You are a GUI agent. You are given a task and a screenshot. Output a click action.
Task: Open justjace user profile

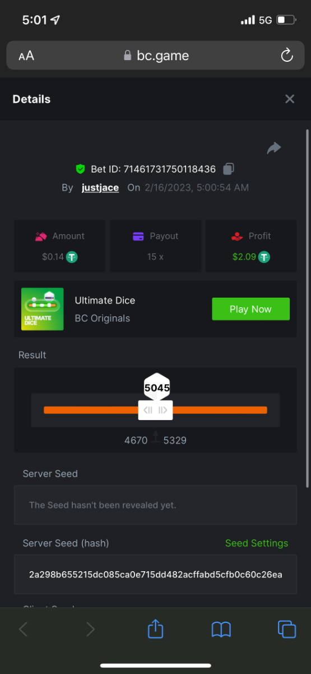pyautogui.click(x=100, y=188)
